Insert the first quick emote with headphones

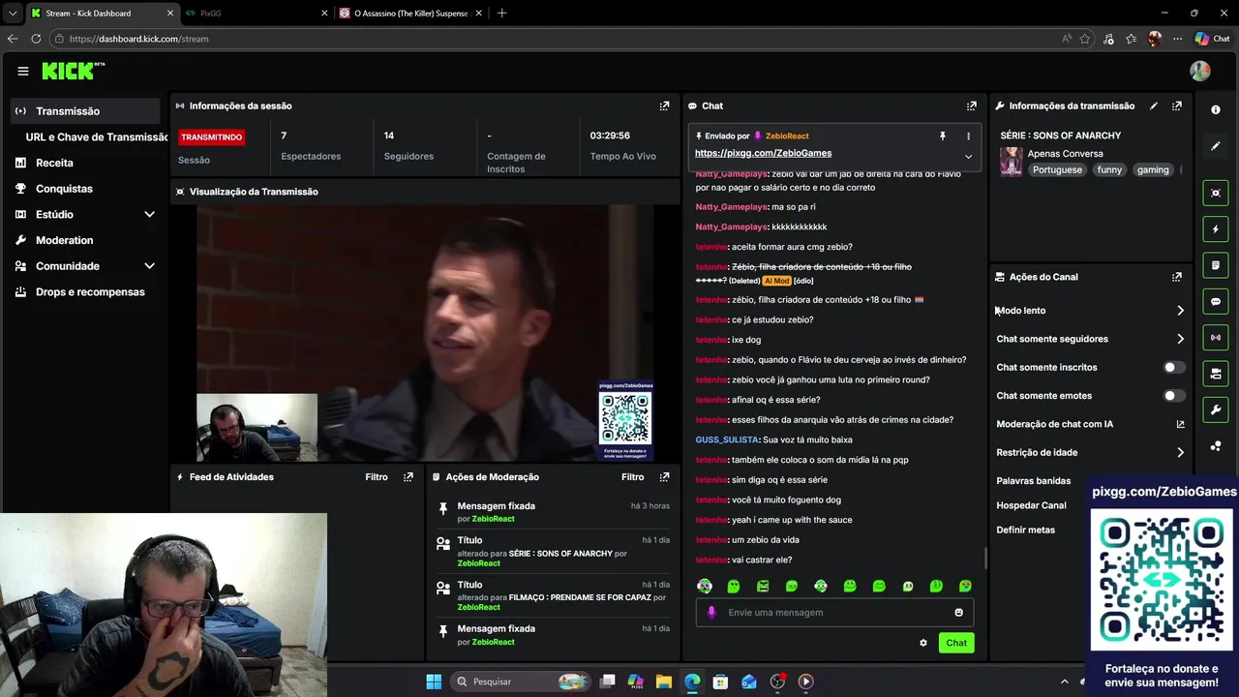pos(705,586)
